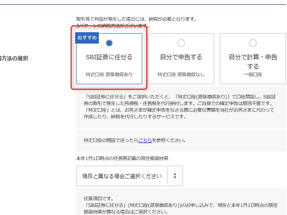
Task: Click the 特定口座 源泉徴収なし sublabel
Action: point(181,74)
